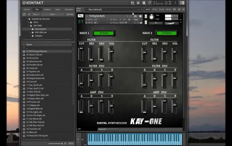This screenshot has width=232, height=146.
Task: Click the piano icon beside 10 Cave.nki
Action: (x=24, y=82)
